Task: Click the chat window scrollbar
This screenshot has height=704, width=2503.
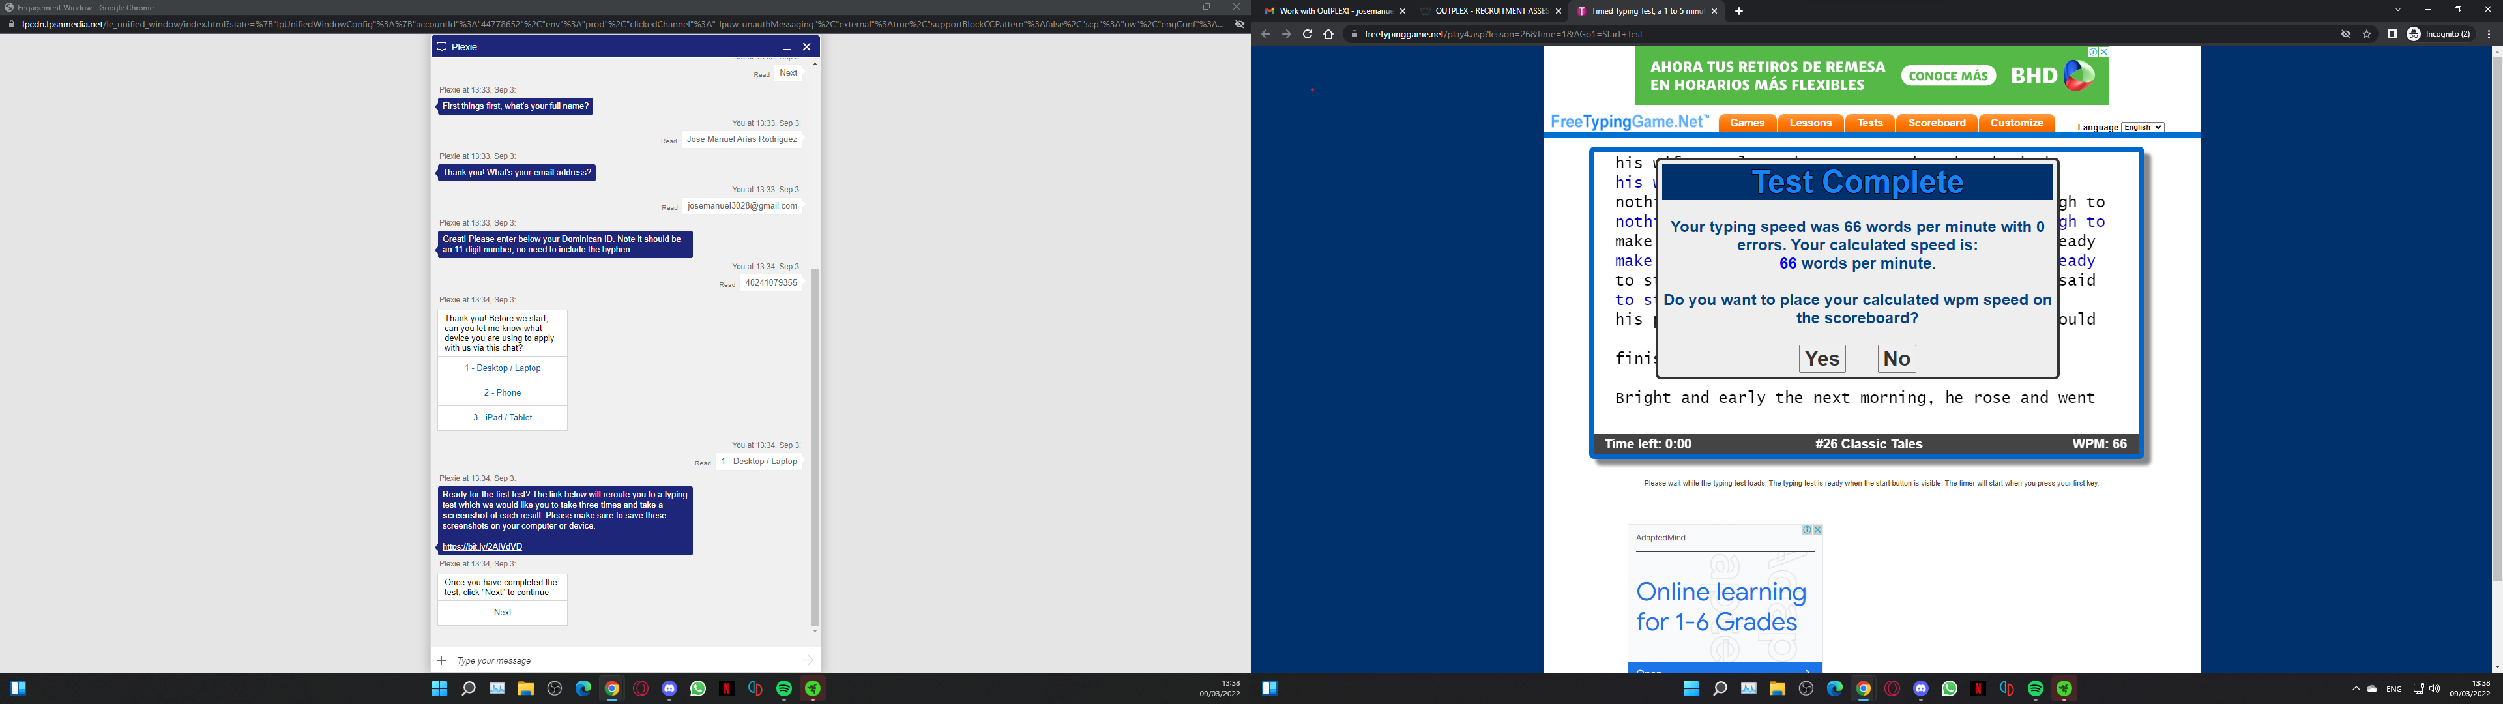Action: (814, 447)
